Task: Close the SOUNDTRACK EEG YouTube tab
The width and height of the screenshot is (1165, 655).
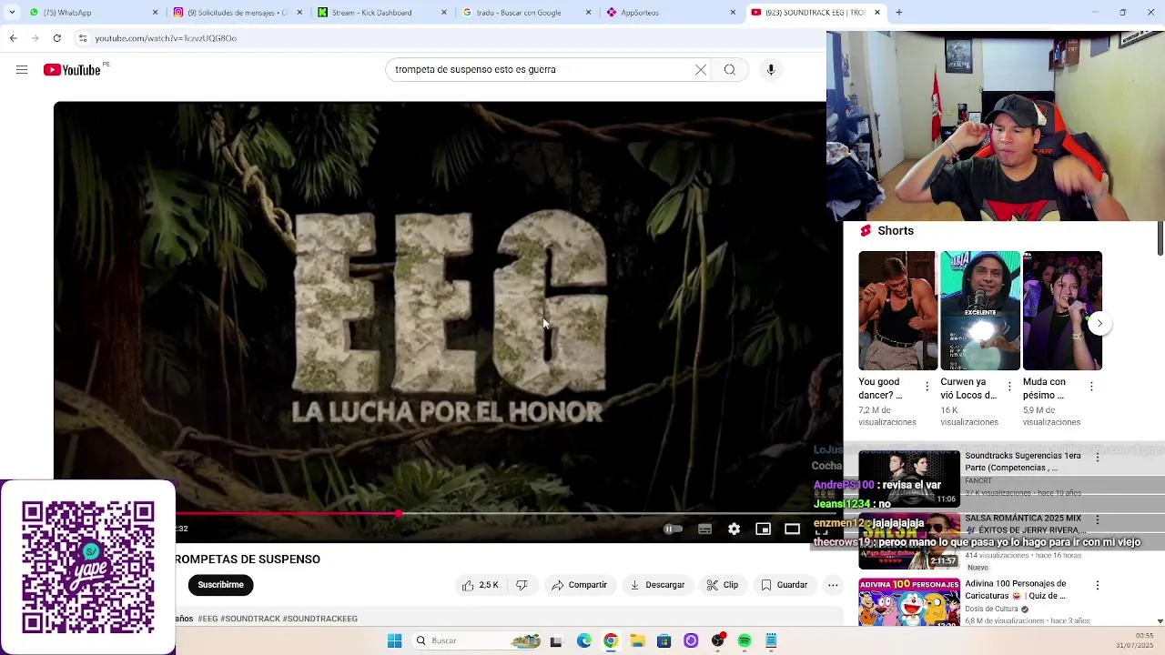Action: (x=877, y=13)
